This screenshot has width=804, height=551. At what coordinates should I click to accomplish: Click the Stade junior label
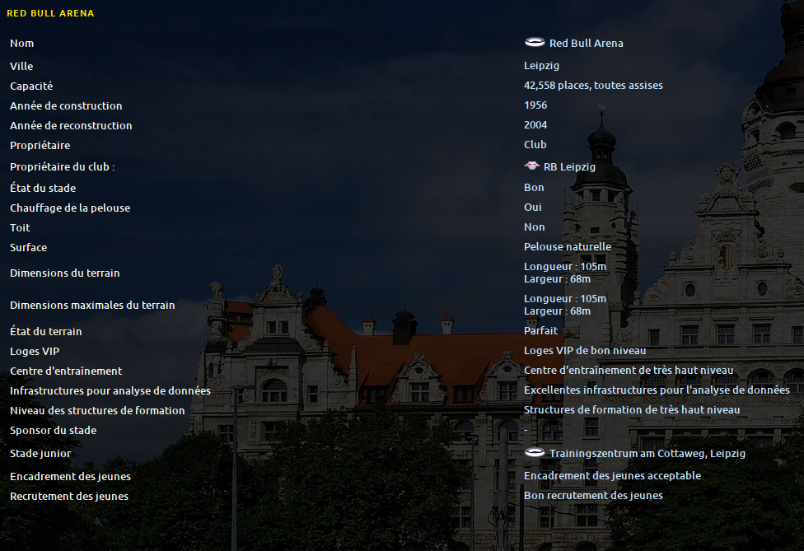point(40,454)
